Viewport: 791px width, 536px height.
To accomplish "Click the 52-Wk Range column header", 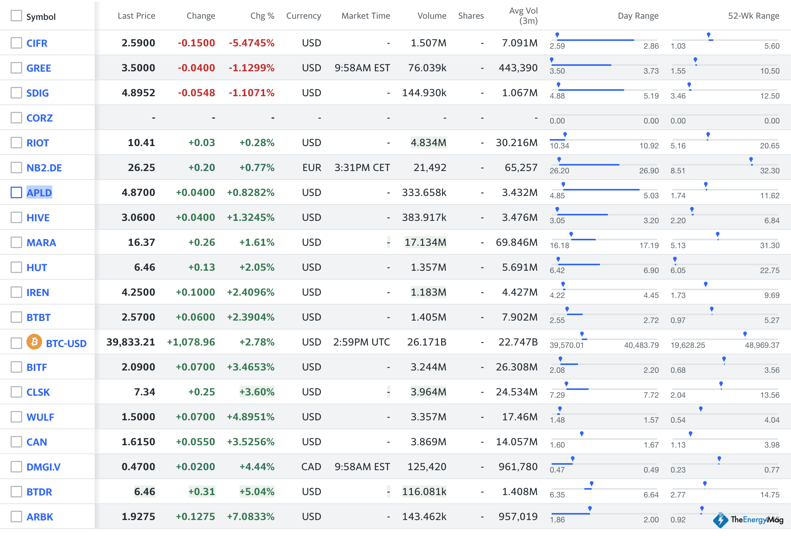I will (x=753, y=16).
